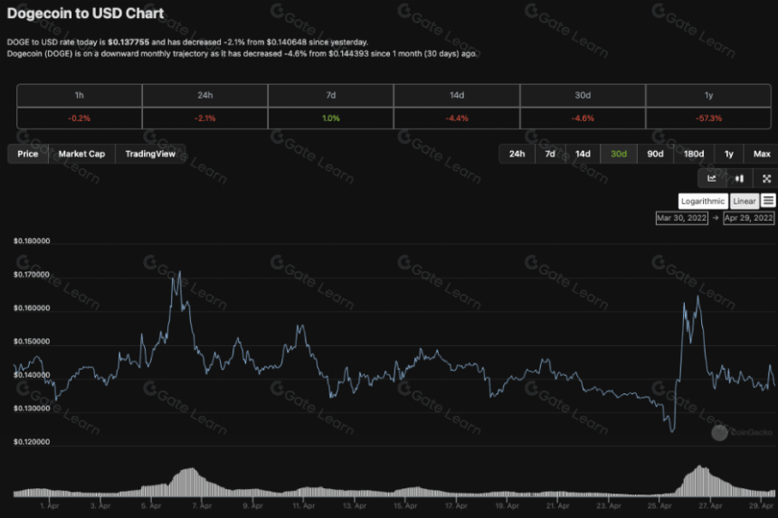Screen dimensions: 778x518
Task: Set chart range to 7d
Action: (550, 154)
